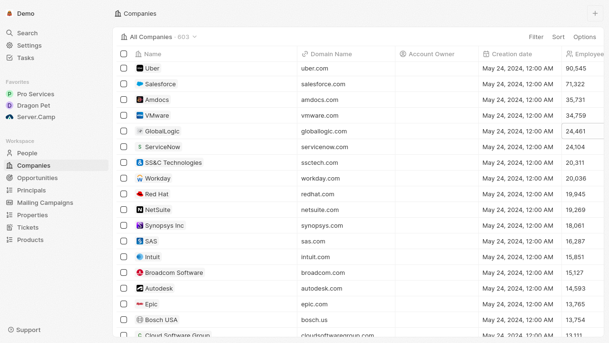
Task: Click the People icon in Workspace
Action: pyautogui.click(x=10, y=153)
